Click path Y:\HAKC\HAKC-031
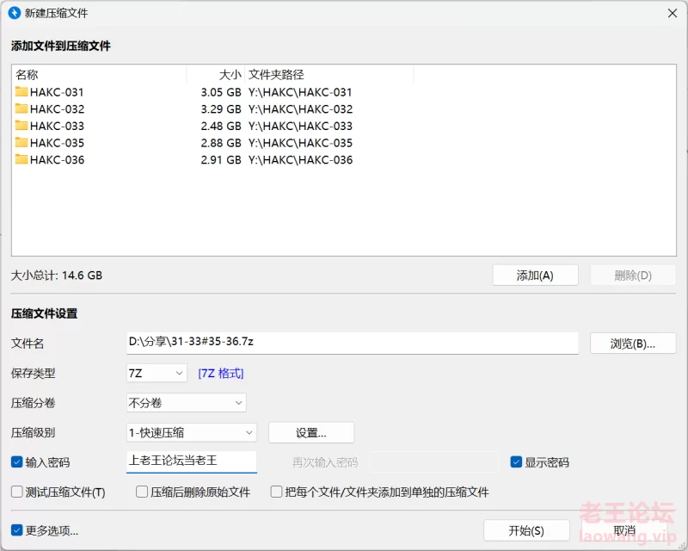The image size is (688, 551). pos(300,92)
